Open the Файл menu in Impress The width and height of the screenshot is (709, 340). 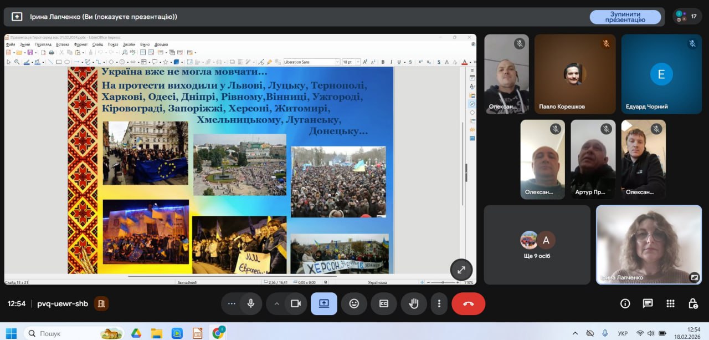pos(11,44)
